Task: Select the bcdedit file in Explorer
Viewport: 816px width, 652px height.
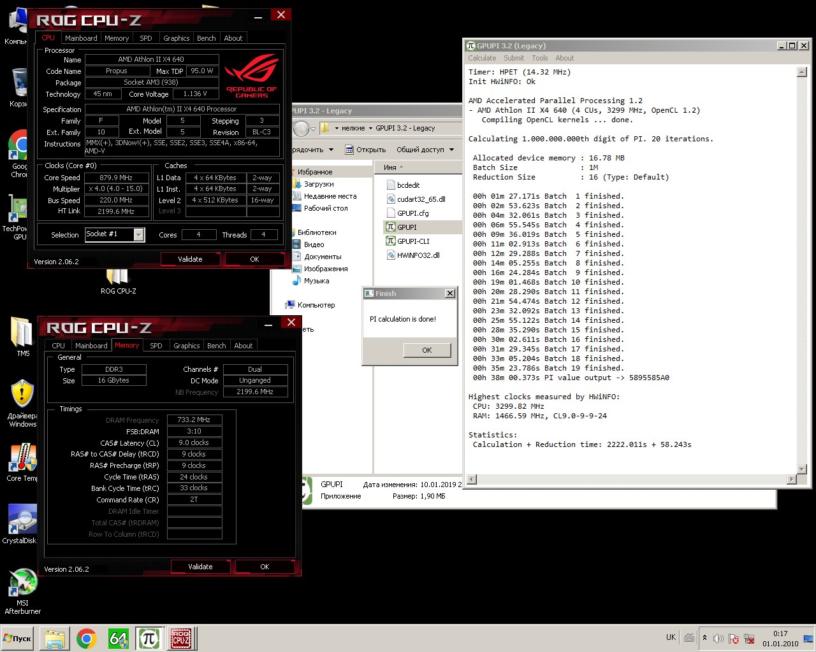Action: coord(403,185)
